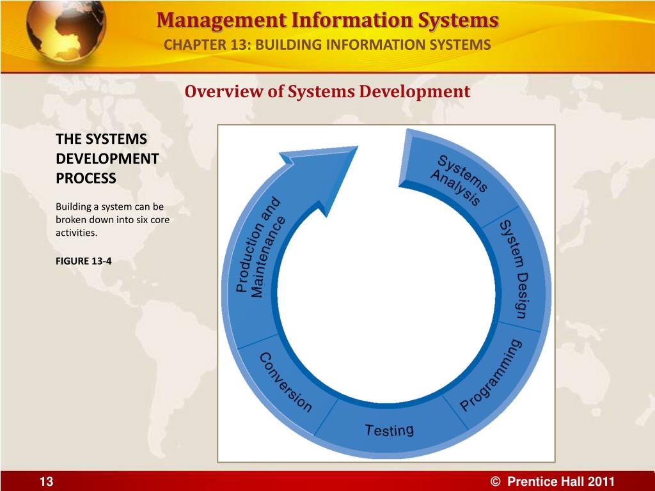Click the 'Systems Analysis' segment of the cycle
The width and height of the screenshot is (655, 491).
pos(458,180)
